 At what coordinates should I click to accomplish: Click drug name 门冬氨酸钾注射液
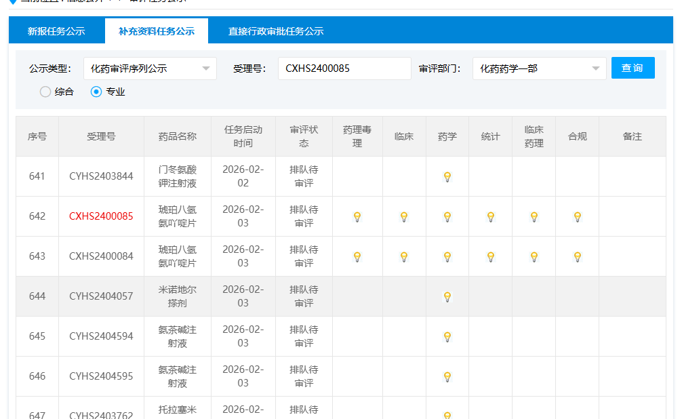[x=178, y=176]
